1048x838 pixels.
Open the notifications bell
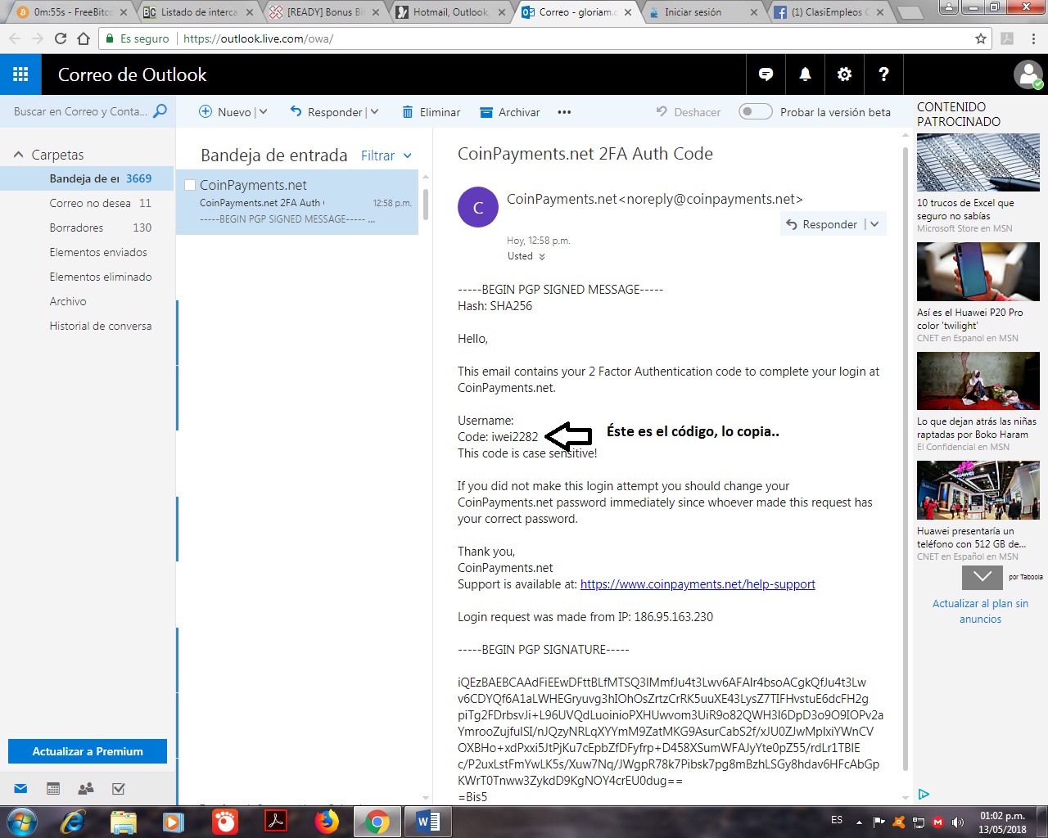click(x=805, y=74)
